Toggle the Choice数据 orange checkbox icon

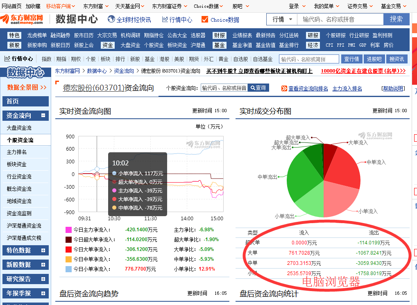(x=205, y=19)
